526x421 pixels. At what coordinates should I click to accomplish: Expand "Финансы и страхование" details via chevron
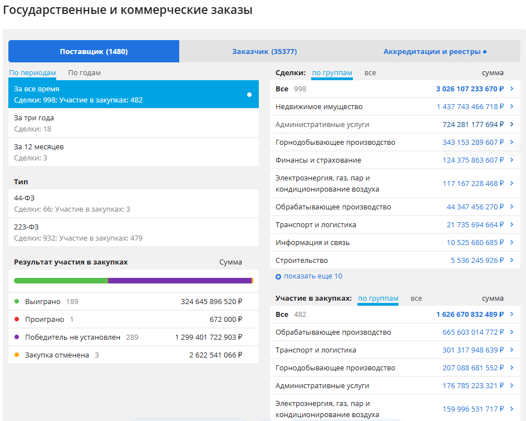(x=512, y=160)
